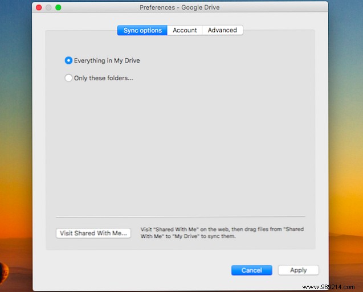363x292 pixels.
Task: Open the Advanced tab
Action: pos(222,30)
